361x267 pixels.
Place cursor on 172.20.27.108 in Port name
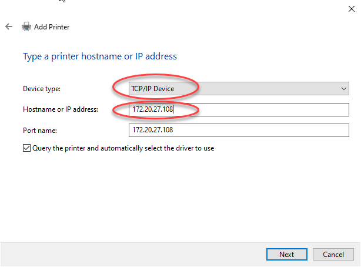[152, 129]
